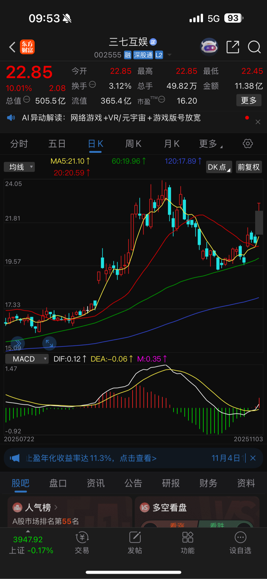Expand the 更多 chart period menu
This screenshot has width=267, height=579.
pos(211,144)
